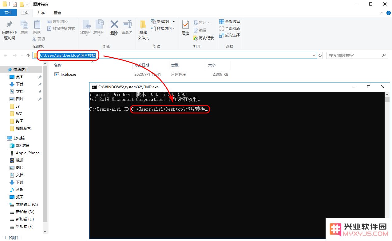
Task: Switch to the 查看 tab
Action: 57,13
